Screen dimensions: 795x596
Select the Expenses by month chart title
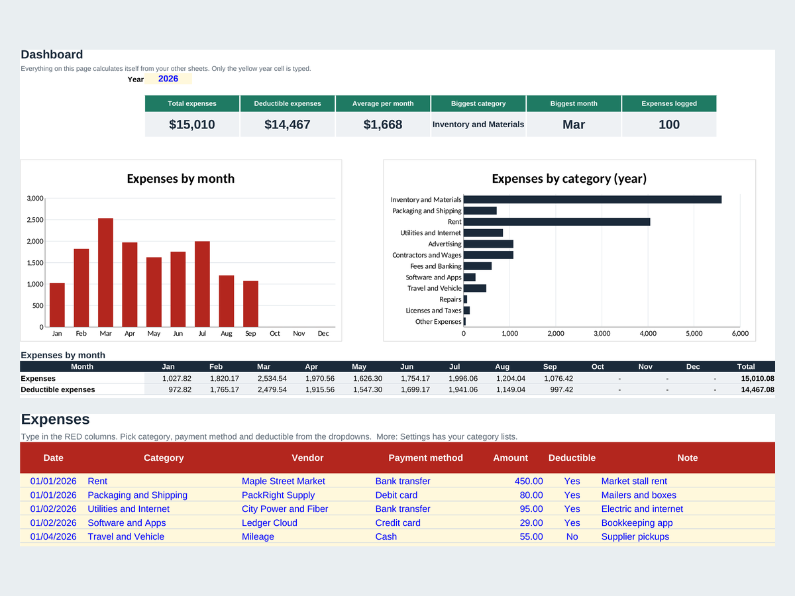pos(180,179)
